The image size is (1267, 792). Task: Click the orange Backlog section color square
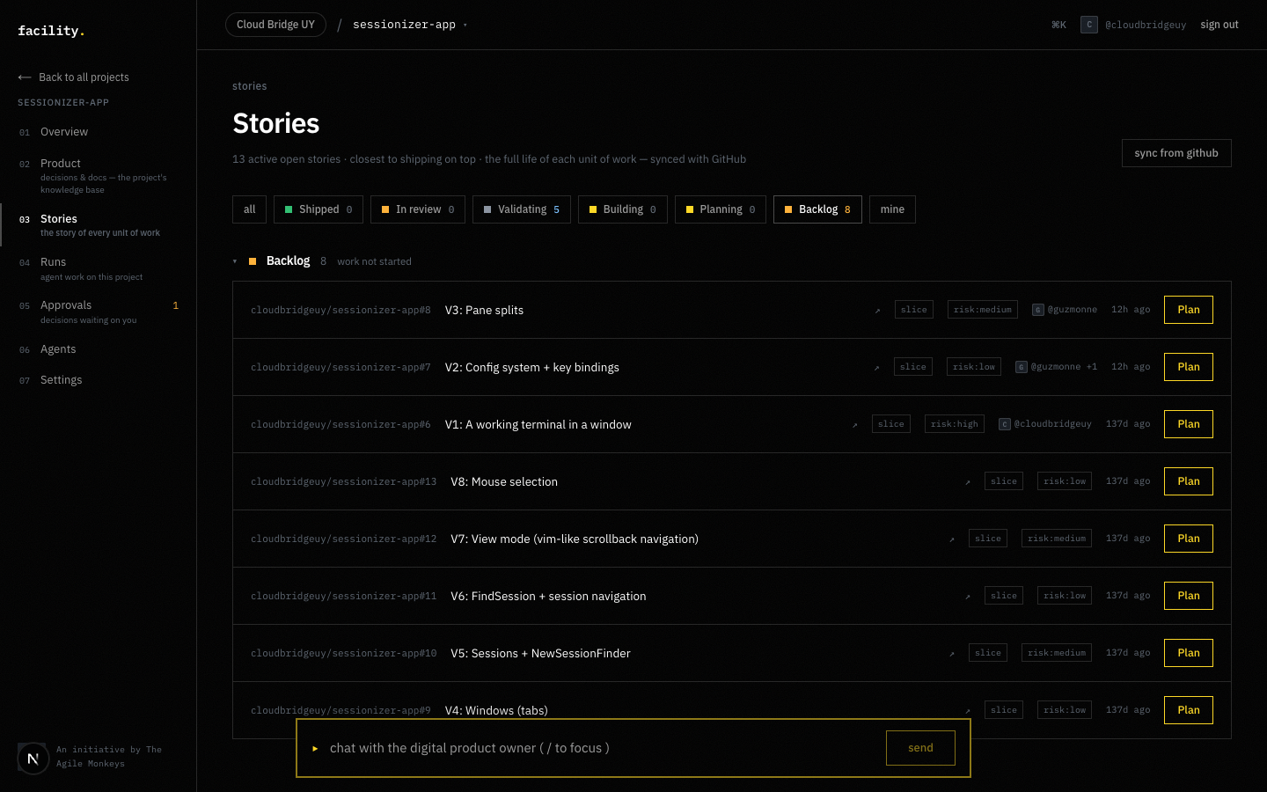click(x=253, y=261)
